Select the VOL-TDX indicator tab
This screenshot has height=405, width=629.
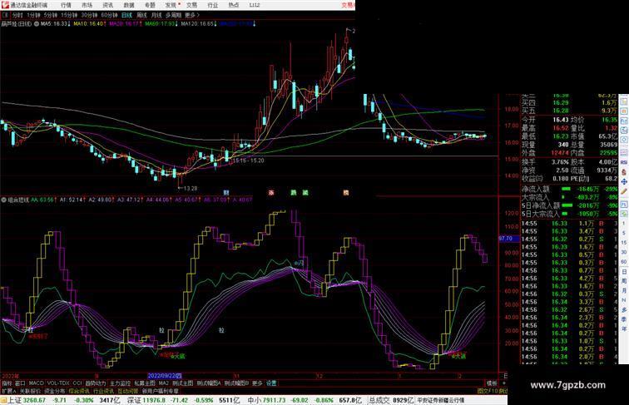58,383
